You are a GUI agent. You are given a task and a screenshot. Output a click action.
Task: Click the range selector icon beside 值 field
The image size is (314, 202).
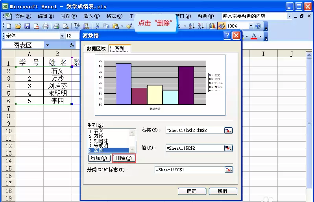click(228, 148)
